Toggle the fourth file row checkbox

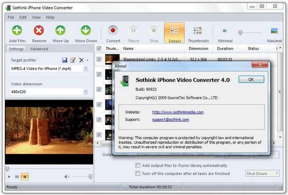(99, 104)
